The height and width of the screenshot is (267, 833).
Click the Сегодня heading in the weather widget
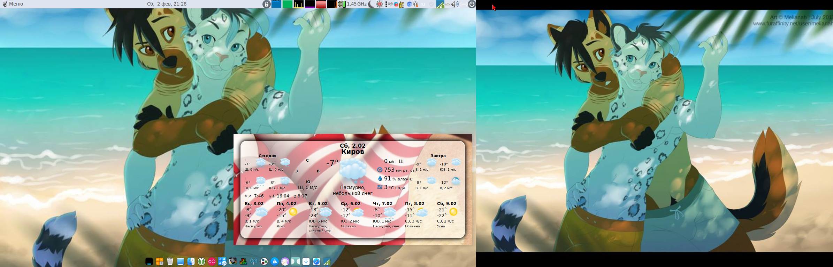267,156
